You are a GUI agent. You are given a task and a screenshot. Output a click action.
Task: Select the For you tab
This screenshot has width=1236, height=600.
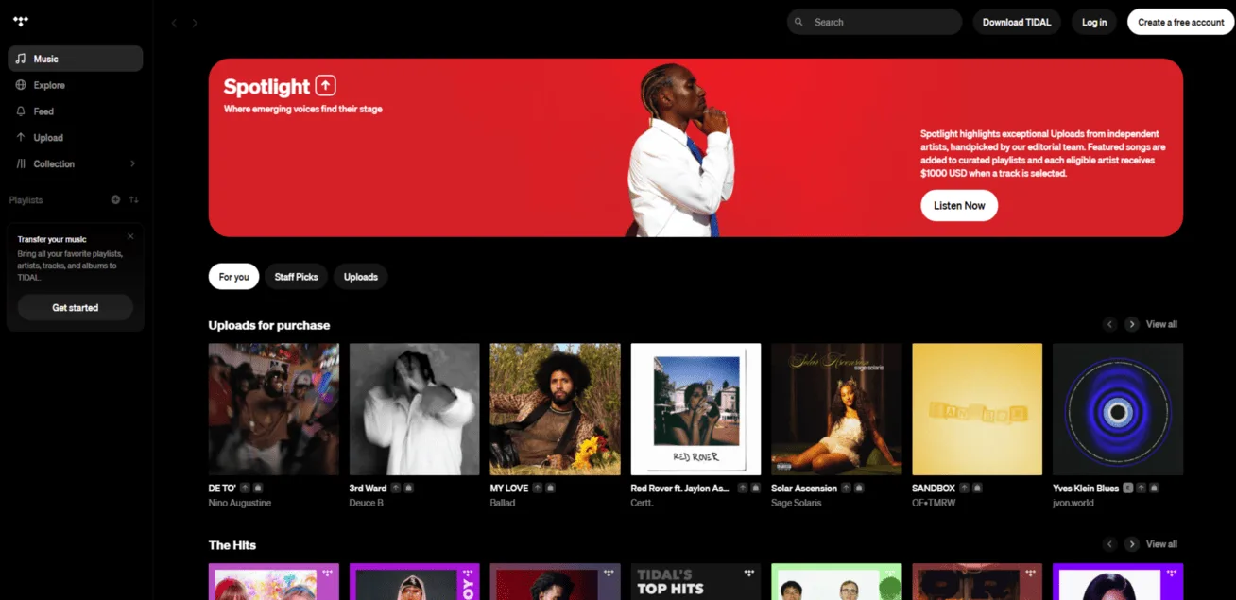233,277
